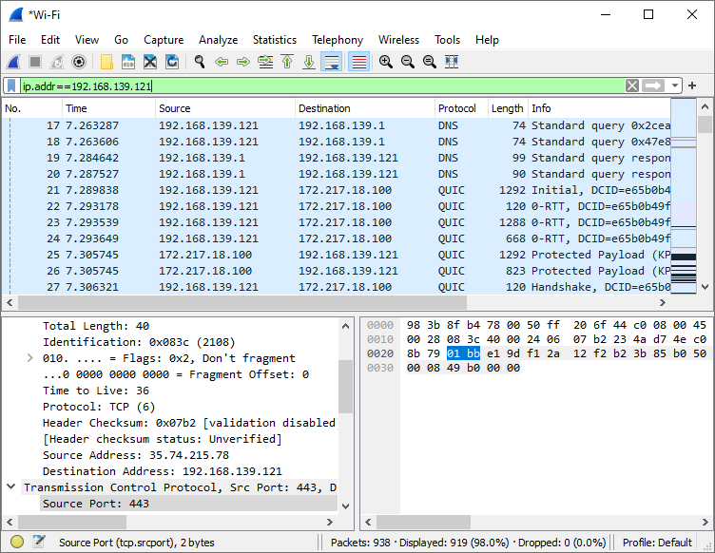Close the capture file icon
This screenshot has width=715, height=553.
150,62
